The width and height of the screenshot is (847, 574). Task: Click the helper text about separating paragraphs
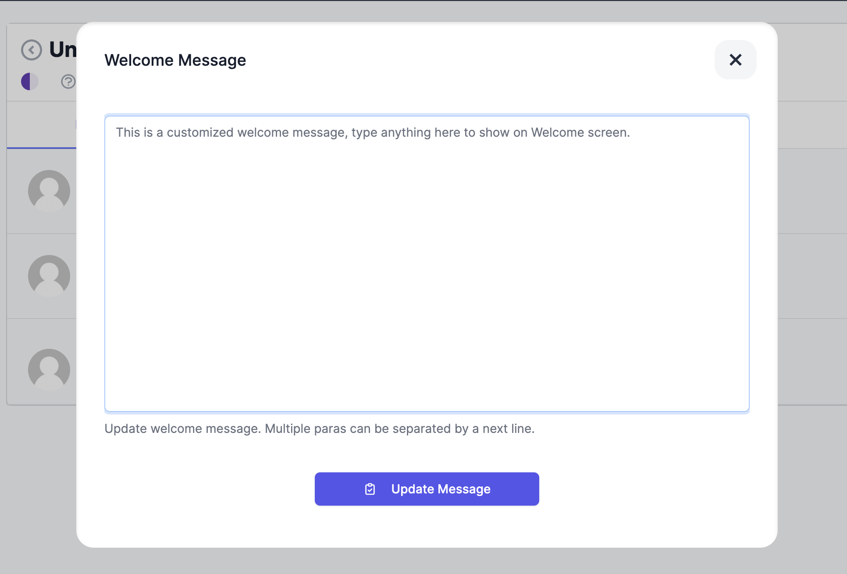319,429
